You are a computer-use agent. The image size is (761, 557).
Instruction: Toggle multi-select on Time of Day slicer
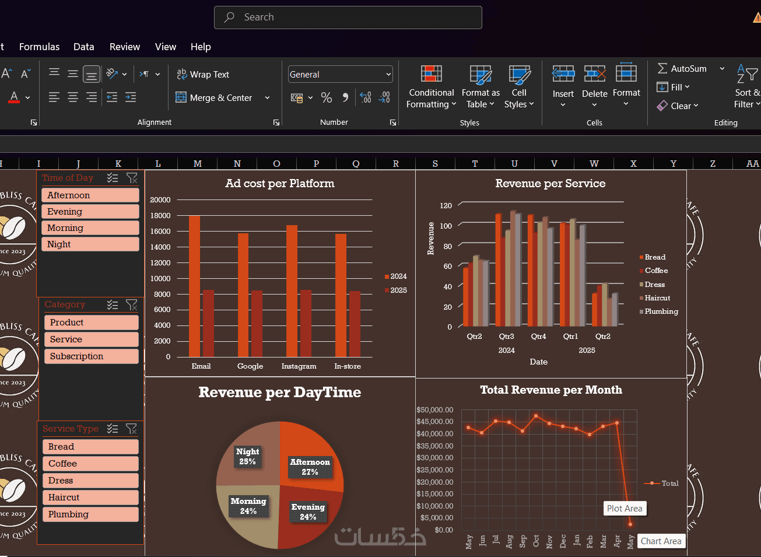click(x=113, y=178)
